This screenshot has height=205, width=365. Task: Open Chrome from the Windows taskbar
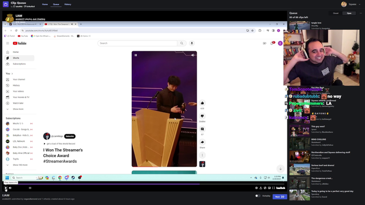(60, 178)
